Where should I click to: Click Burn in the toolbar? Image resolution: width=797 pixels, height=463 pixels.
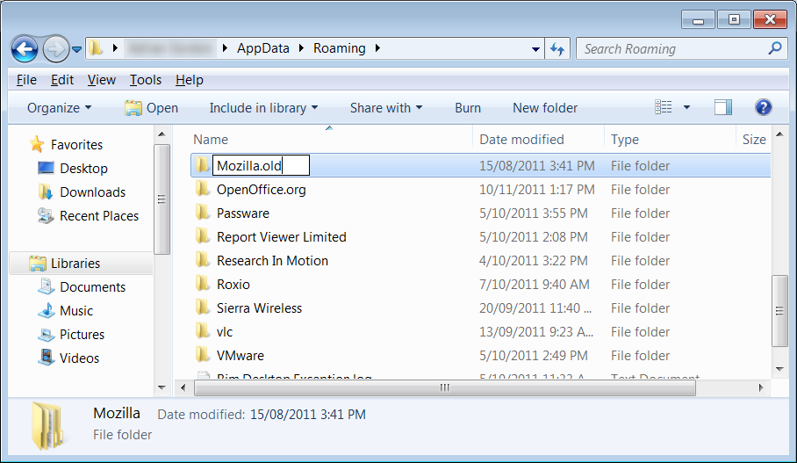tap(468, 108)
